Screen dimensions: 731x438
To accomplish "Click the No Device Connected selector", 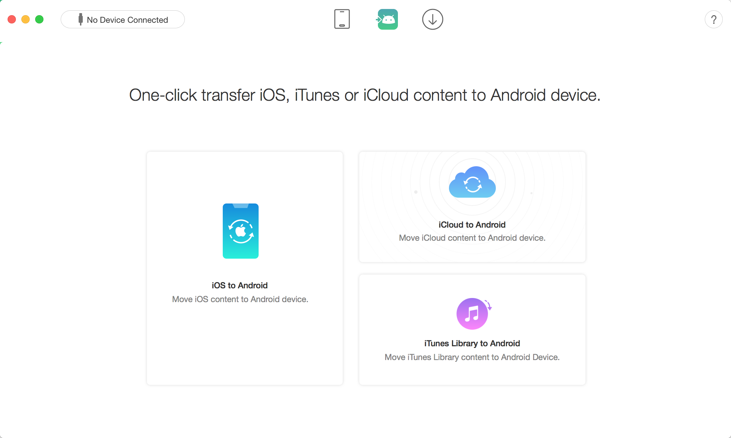I will point(123,19).
